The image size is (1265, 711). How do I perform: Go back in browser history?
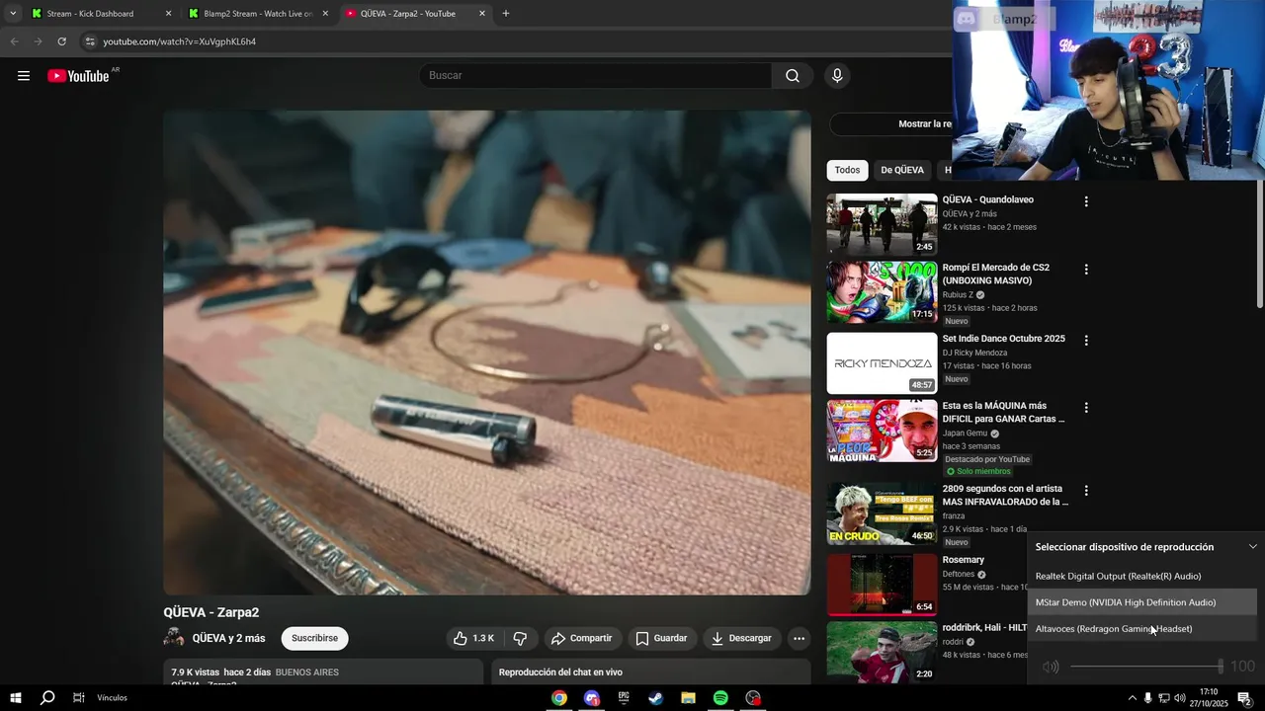14,41
